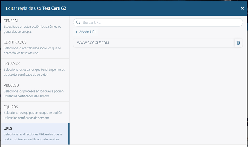
Task: Click the description text under PROCESO
Action: point(34,94)
